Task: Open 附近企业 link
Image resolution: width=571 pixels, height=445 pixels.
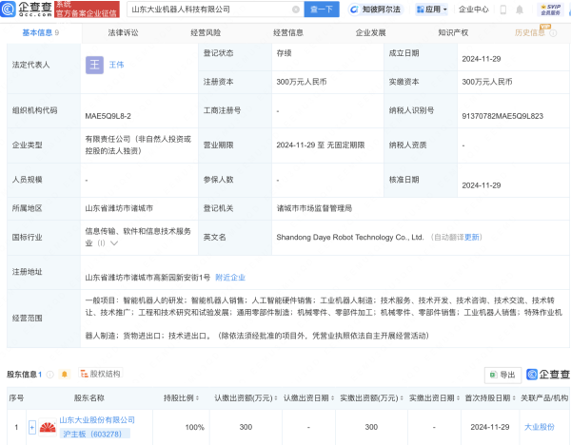Action: pyautogui.click(x=230, y=278)
